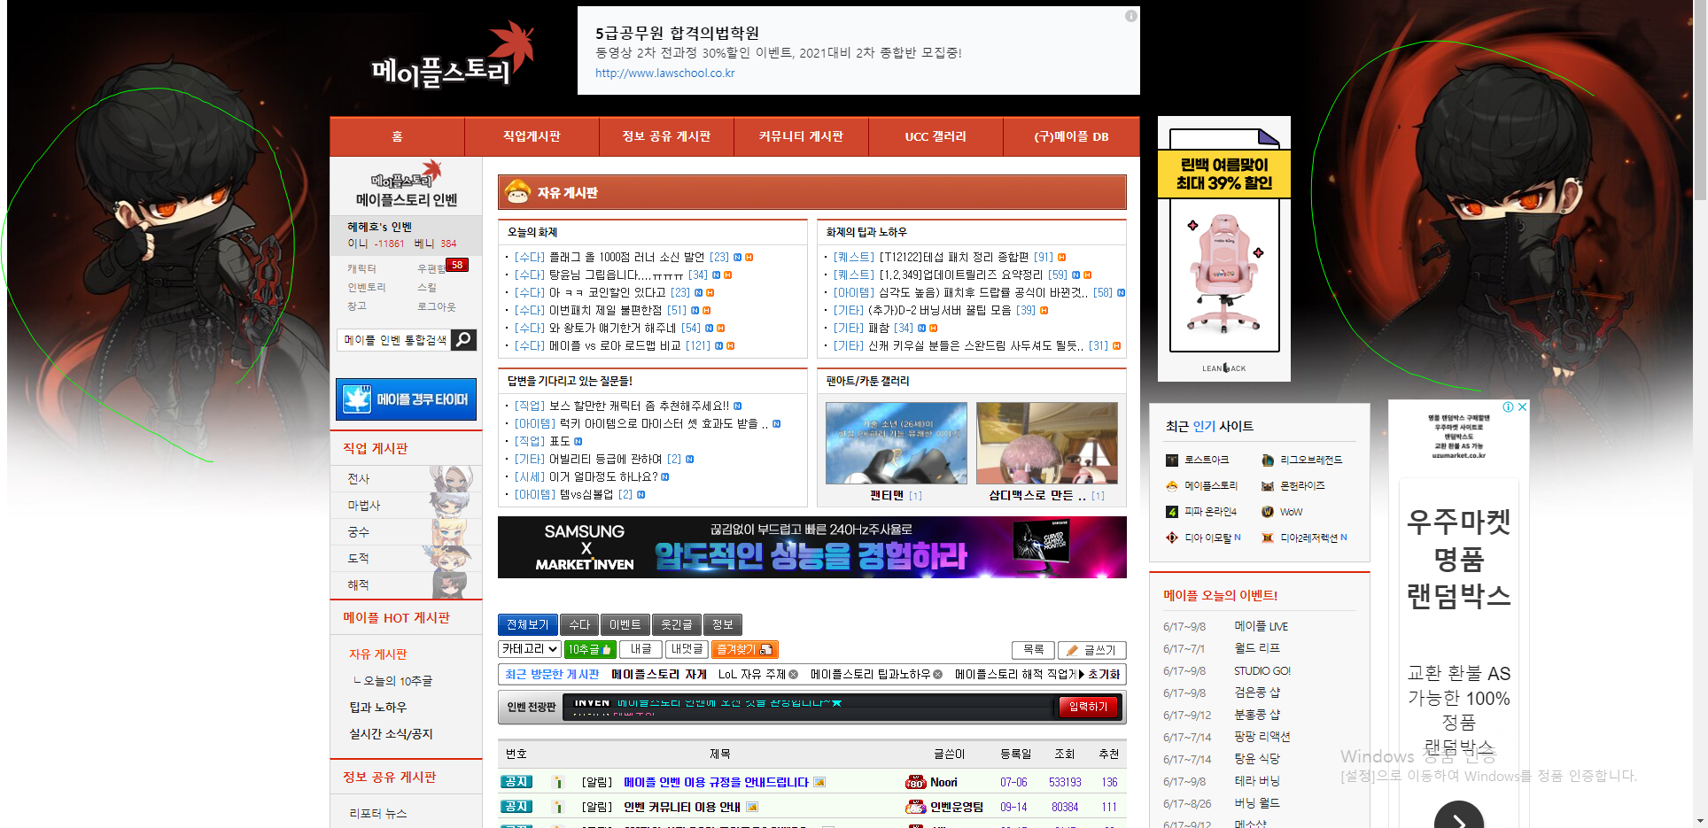1708x828 pixels.
Task: Click the 인벤운영팀 level badge icon
Action: pyautogui.click(x=915, y=808)
